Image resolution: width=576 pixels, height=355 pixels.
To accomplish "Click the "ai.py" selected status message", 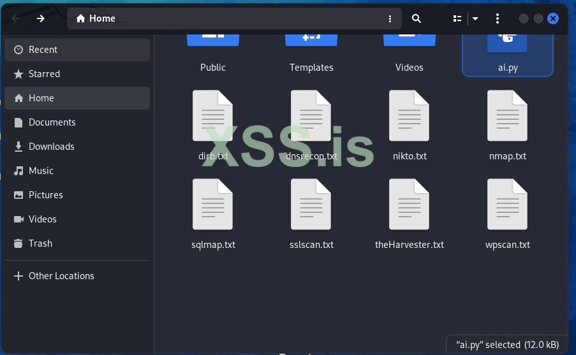I will [x=507, y=345].
